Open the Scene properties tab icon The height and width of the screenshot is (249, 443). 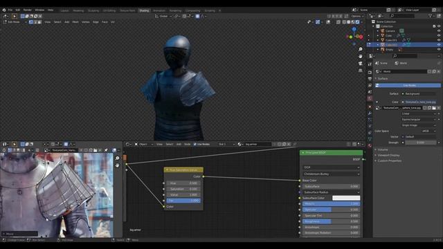pos(370,92)
